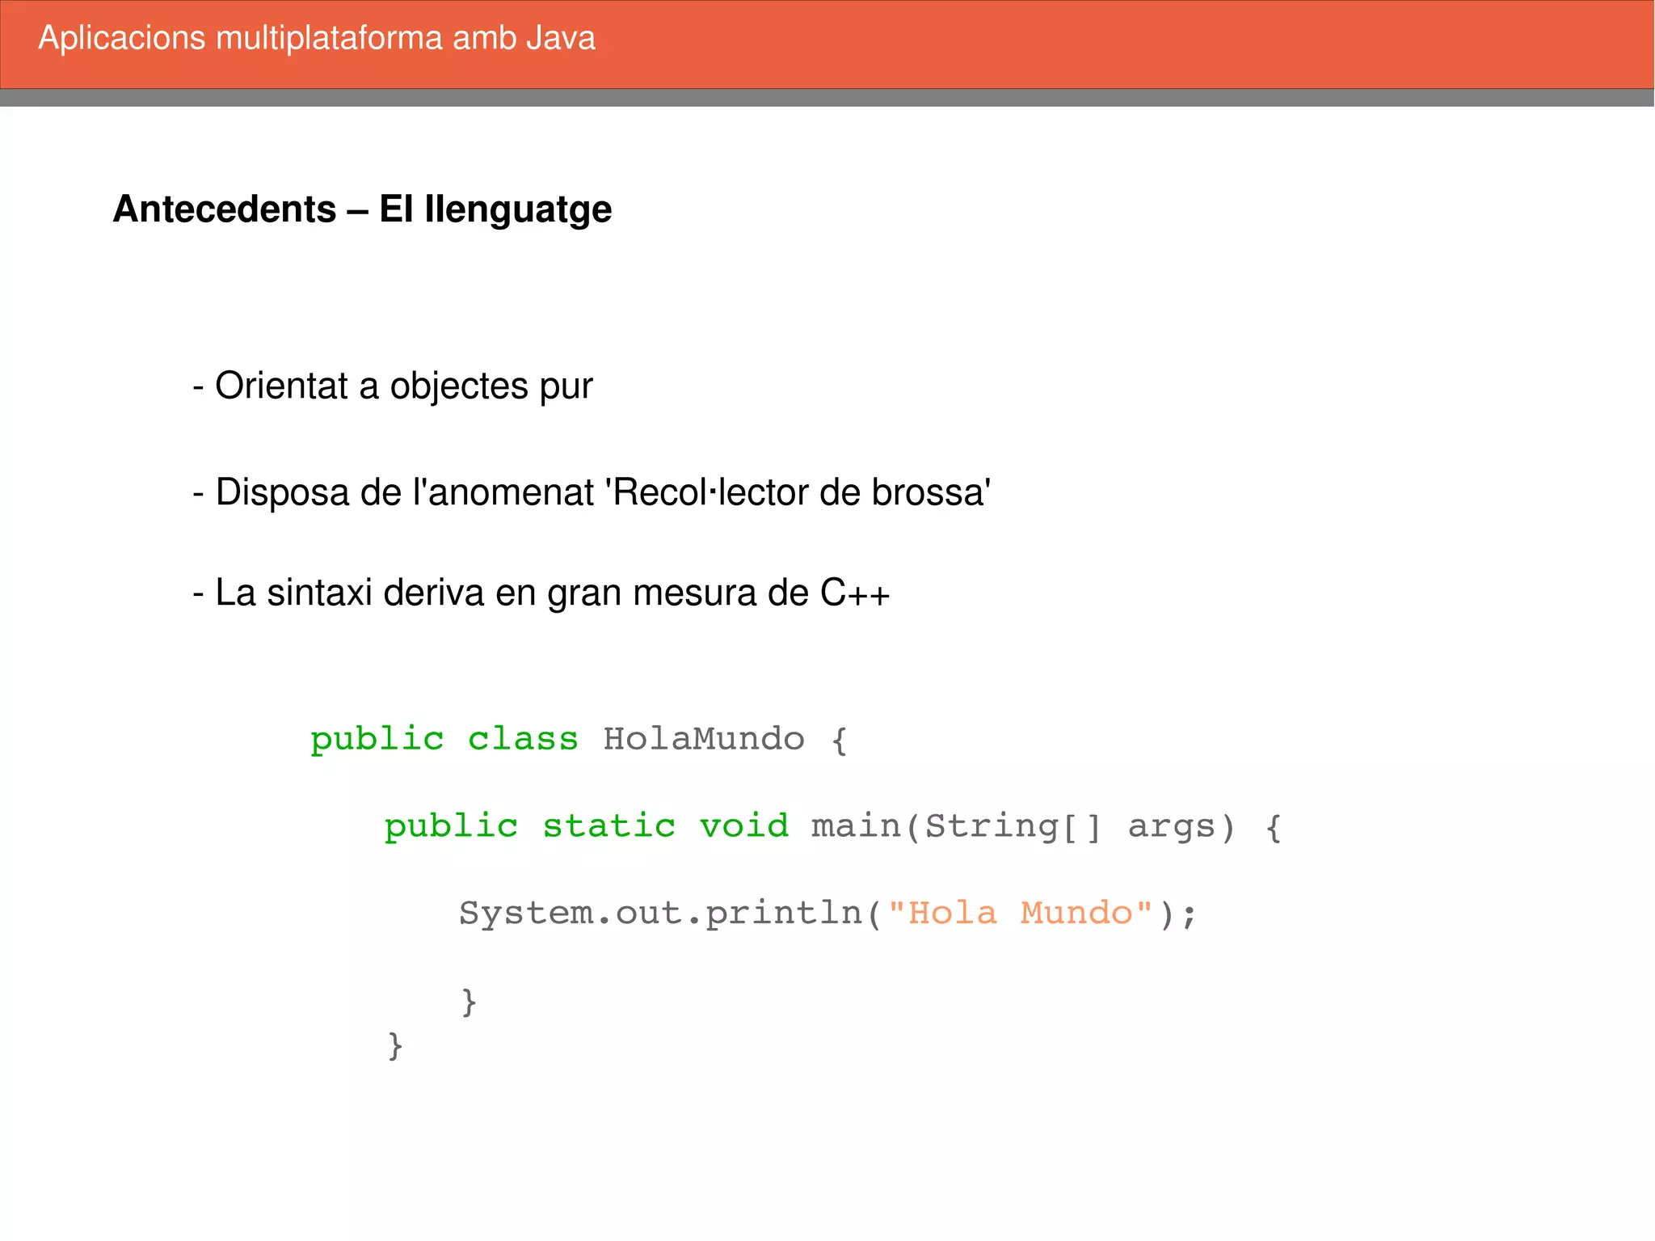Click the bullet '- Orientat a objectes pur'
1655x1241 pixels.
coord(393,386)
